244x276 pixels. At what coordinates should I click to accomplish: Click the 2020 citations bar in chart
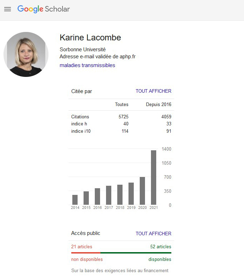[142, 191]
